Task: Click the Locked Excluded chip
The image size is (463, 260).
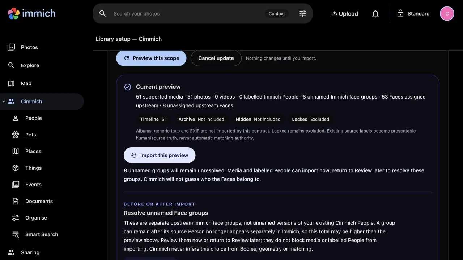Action: (310, 119)
